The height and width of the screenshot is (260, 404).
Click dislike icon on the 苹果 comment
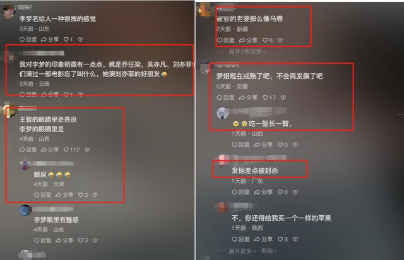click(295, 239)
